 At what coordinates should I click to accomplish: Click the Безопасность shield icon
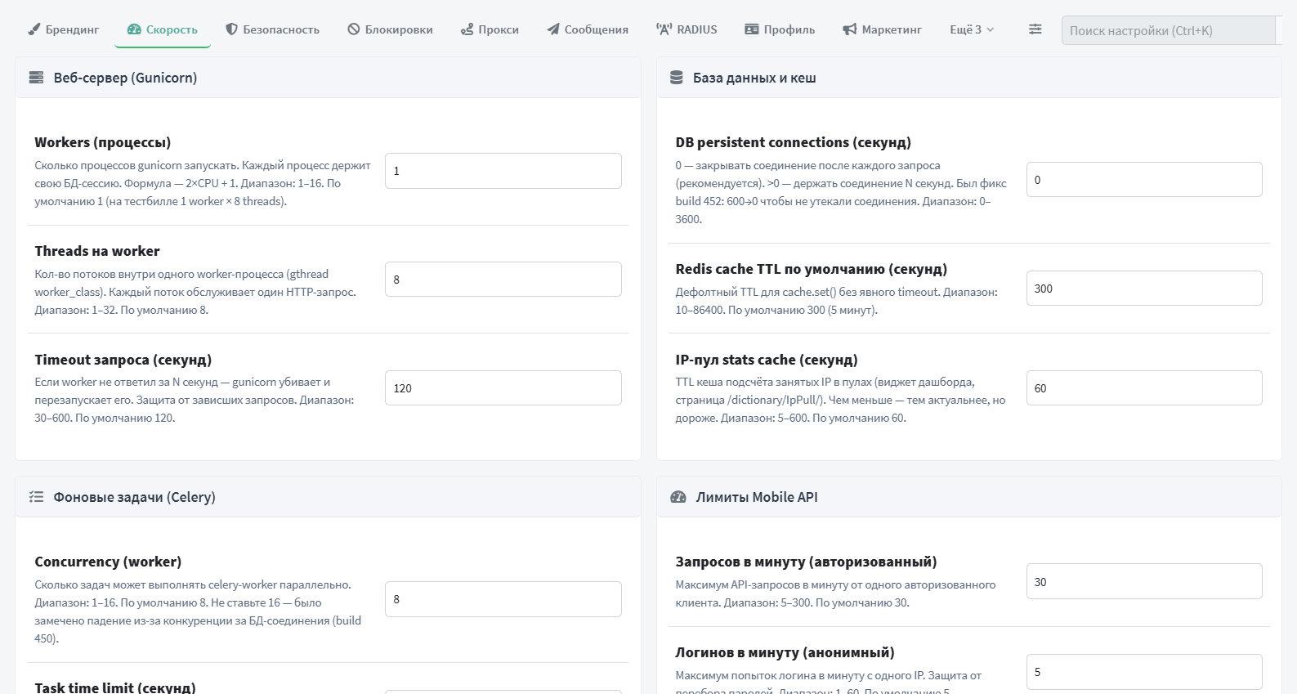point(232,29)
